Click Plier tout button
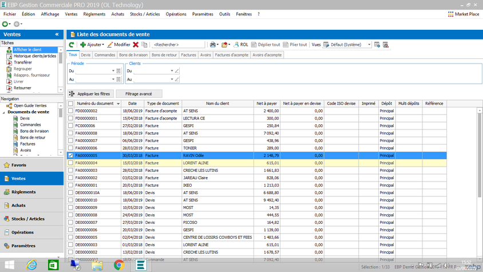Image resolution: width=483 pixels, height=272 pixels. (295, 45)
